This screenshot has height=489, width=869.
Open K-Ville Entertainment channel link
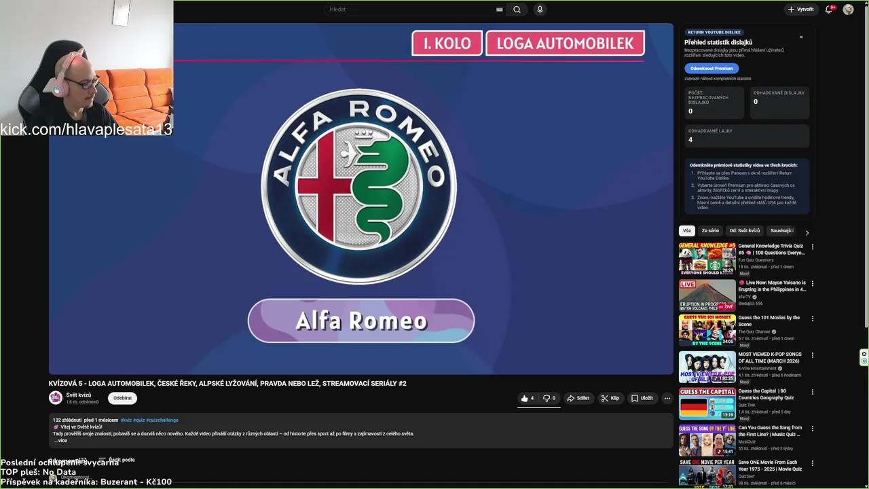[758, 369]
